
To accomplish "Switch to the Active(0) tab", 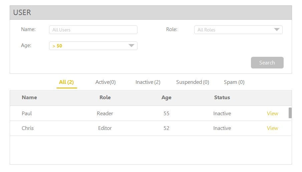I will tap(105, 82).
